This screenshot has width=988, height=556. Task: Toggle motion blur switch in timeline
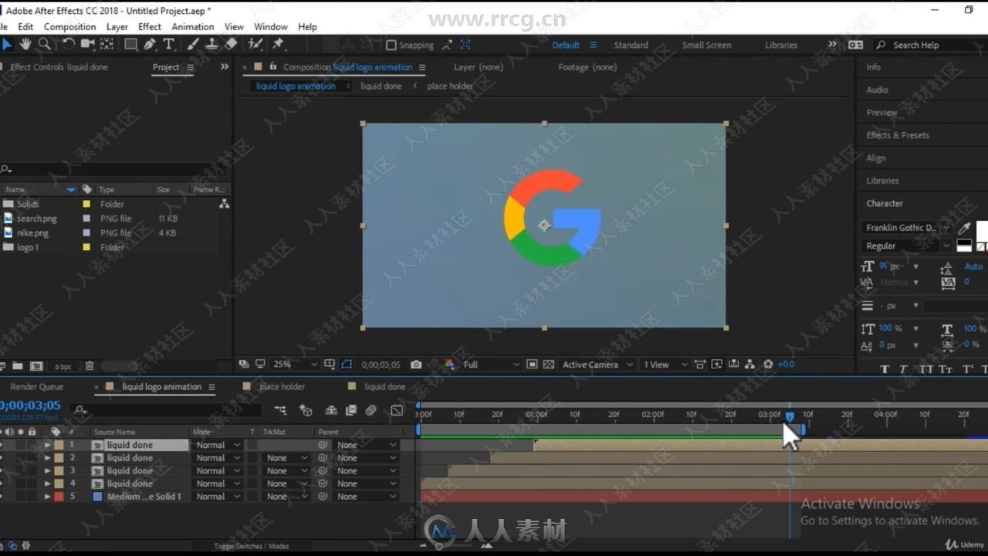pyautogui.click(x=370, y=410)
